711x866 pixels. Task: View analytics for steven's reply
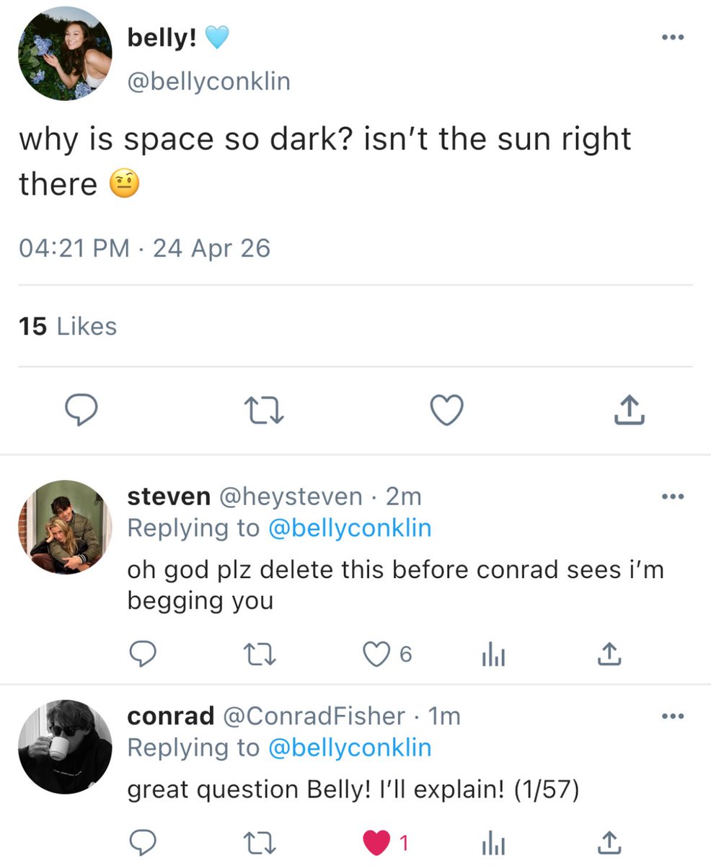(493, 655)
